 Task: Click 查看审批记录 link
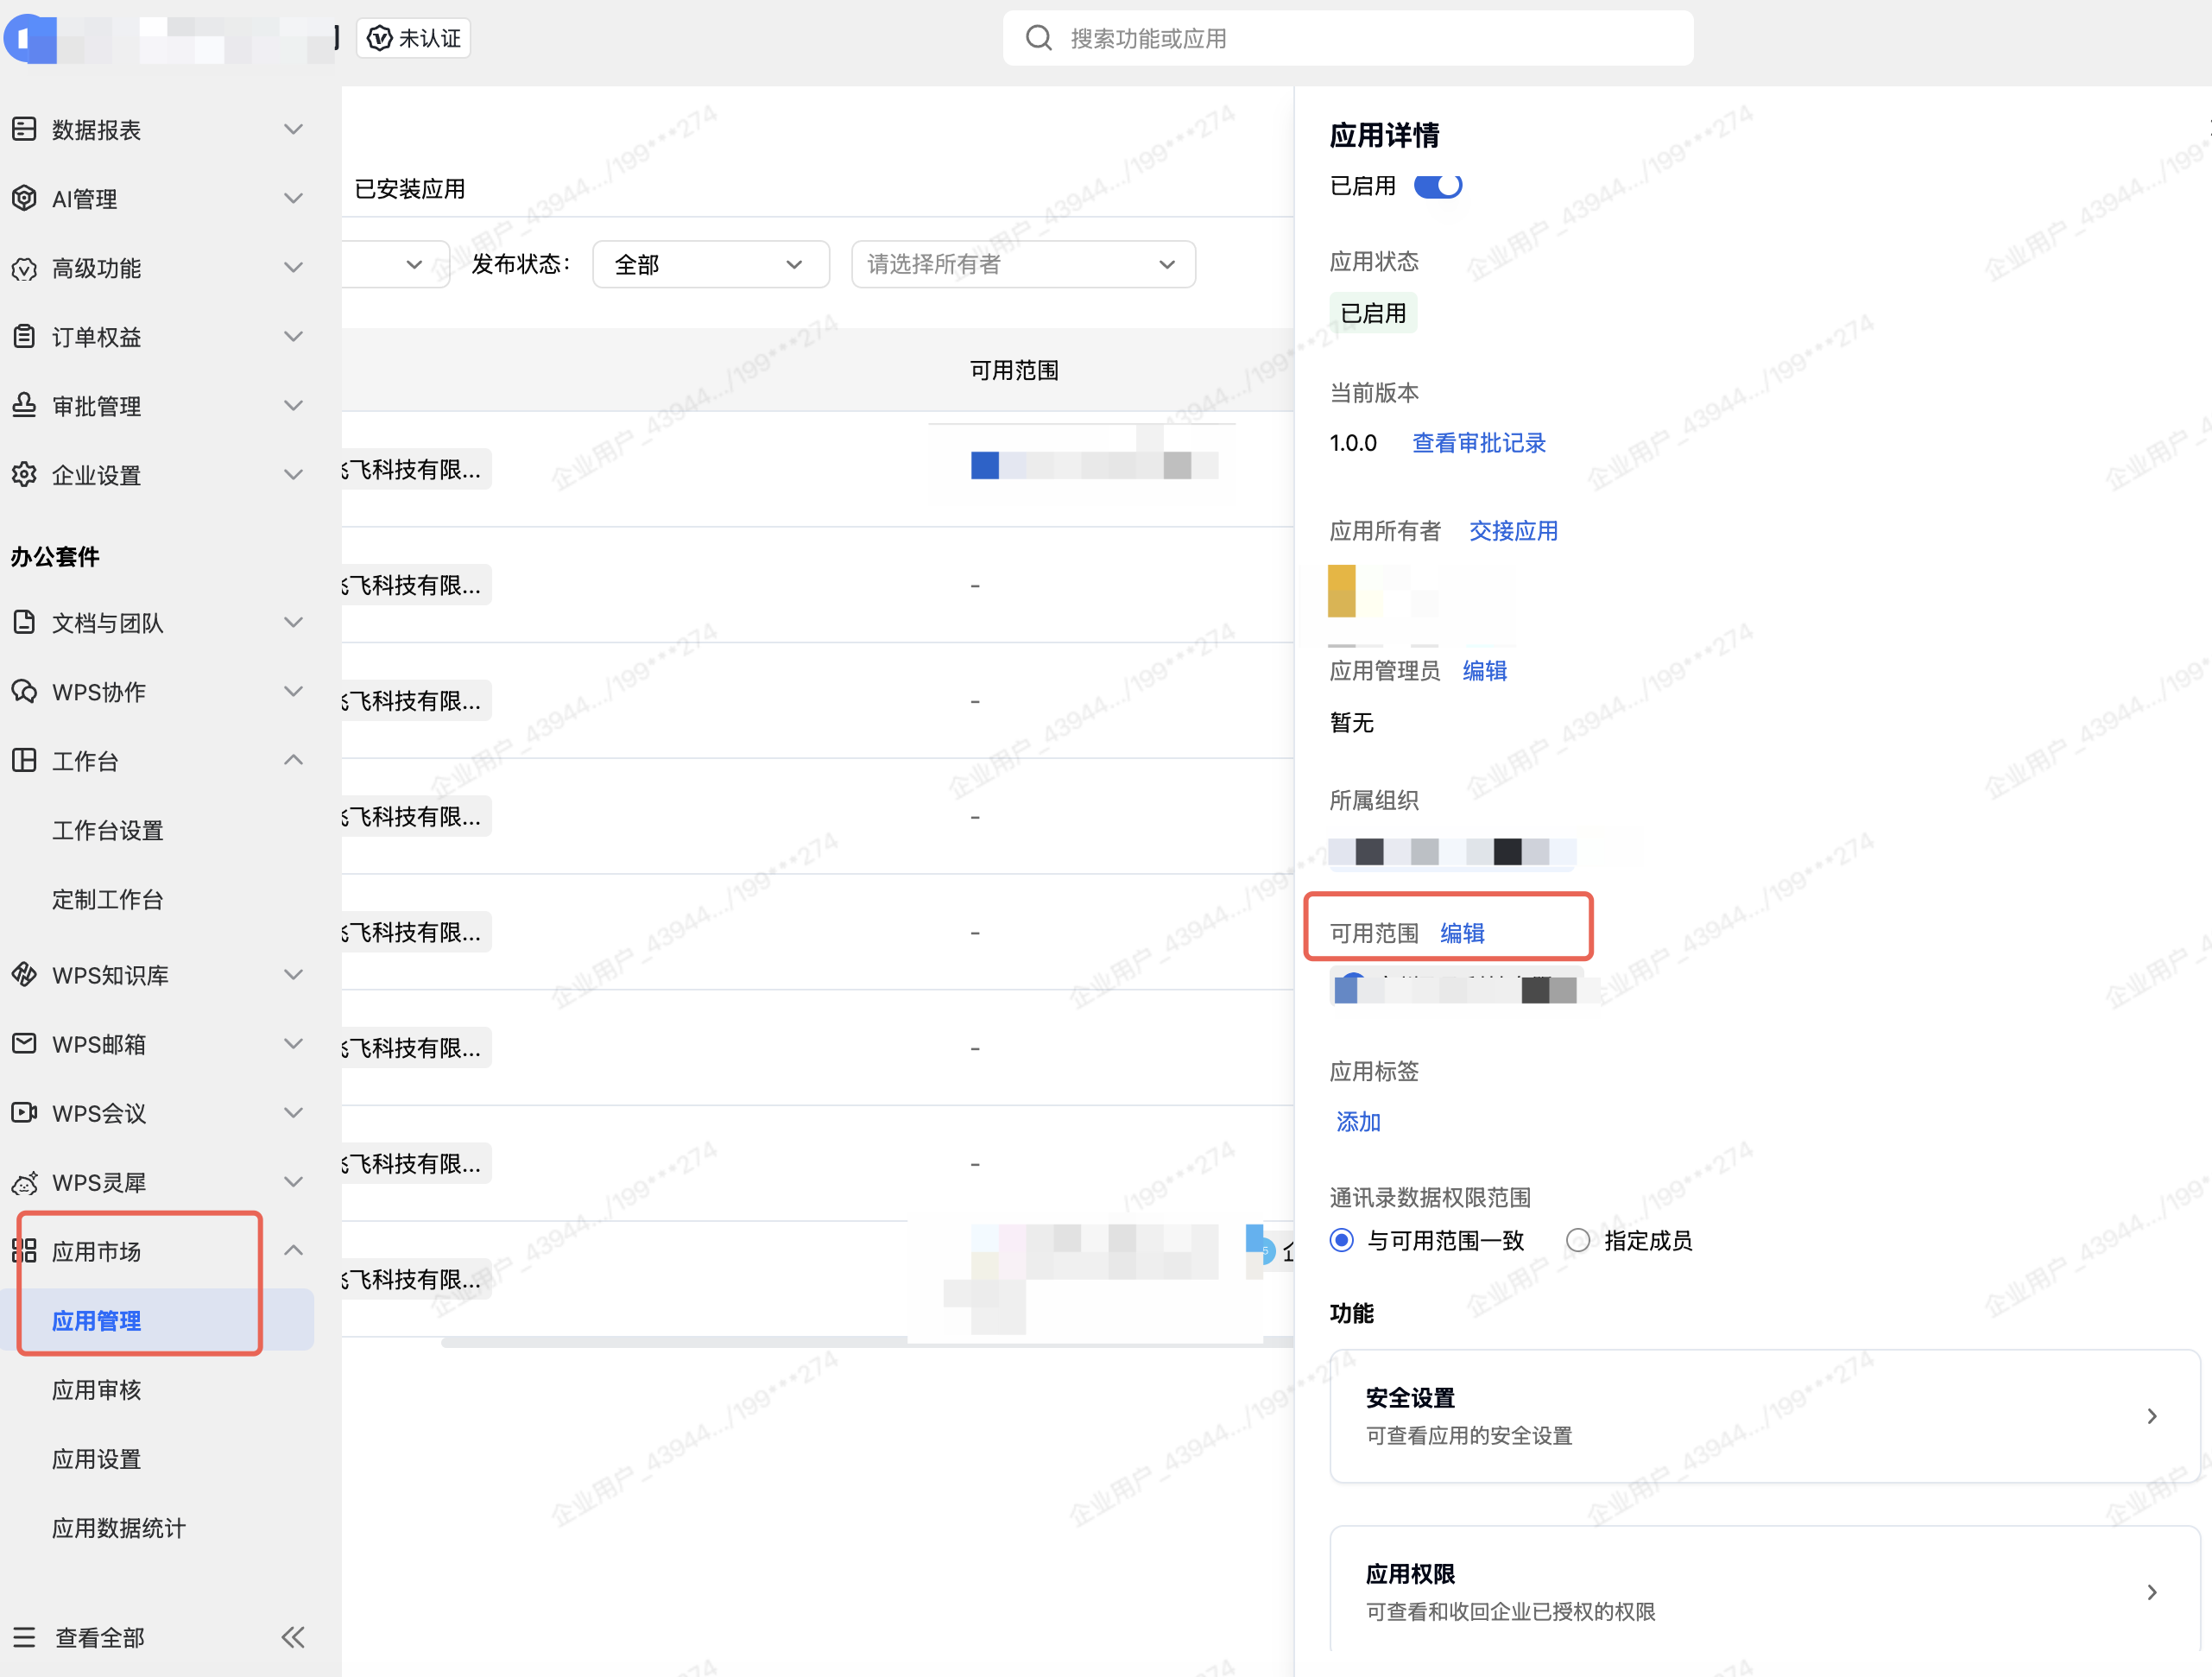click(x=1479, y=443)
